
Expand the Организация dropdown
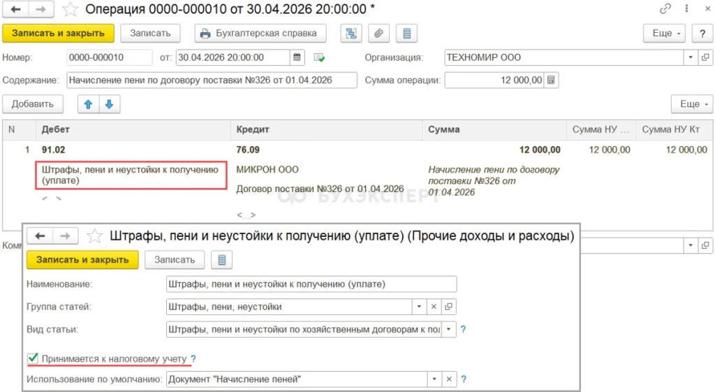coord(691,57)
